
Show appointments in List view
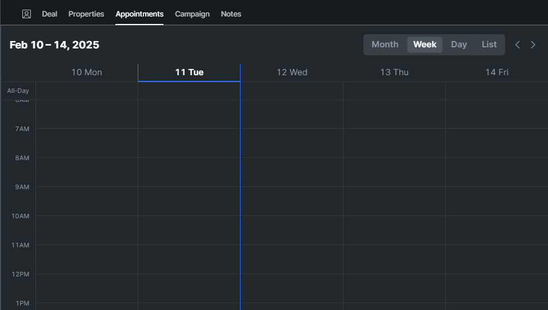(x=489, y=44)
